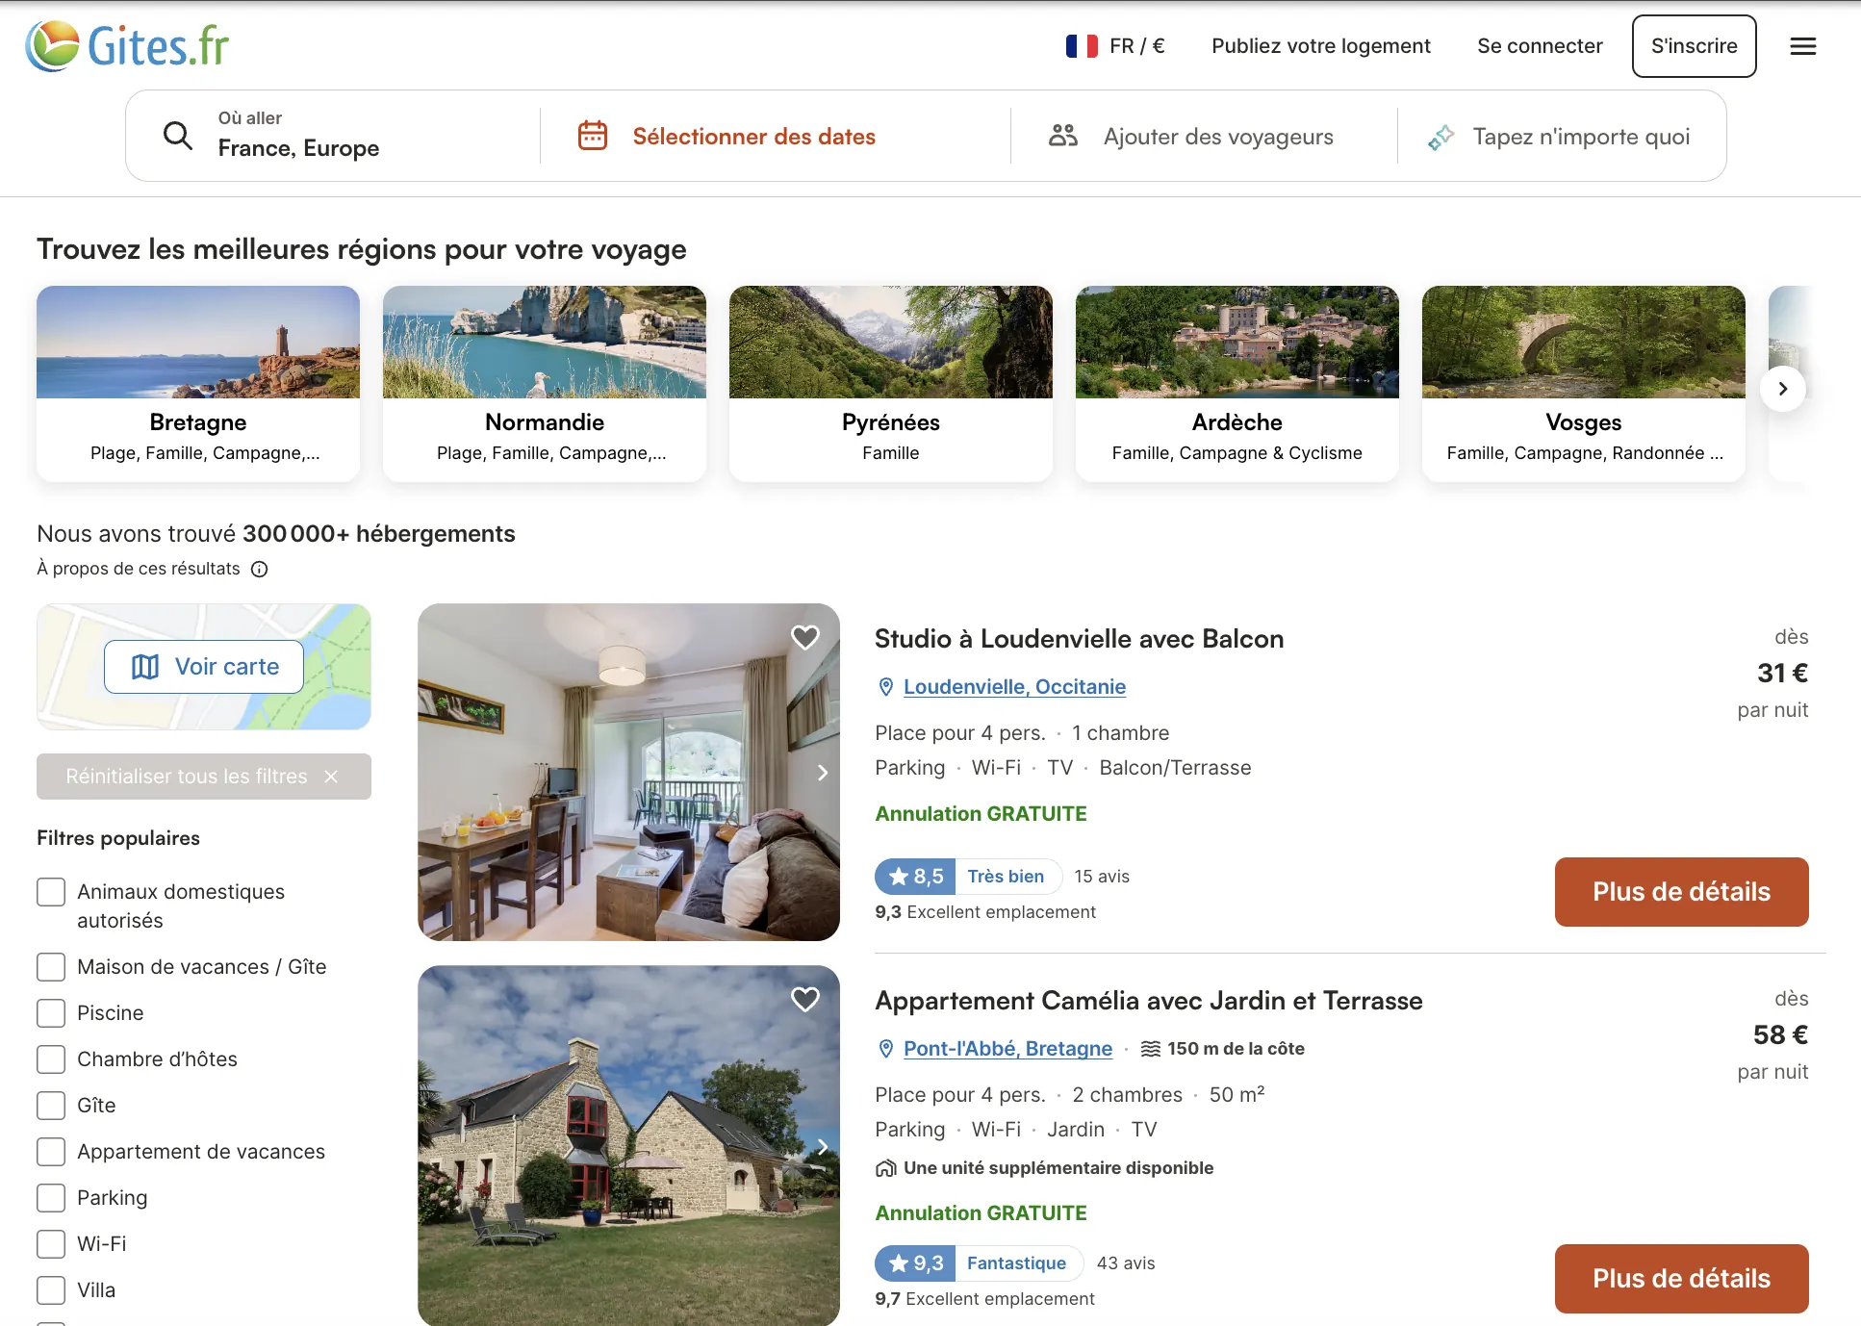Check the Parking filter
1861x1326 pixels.
[51, 1198]
